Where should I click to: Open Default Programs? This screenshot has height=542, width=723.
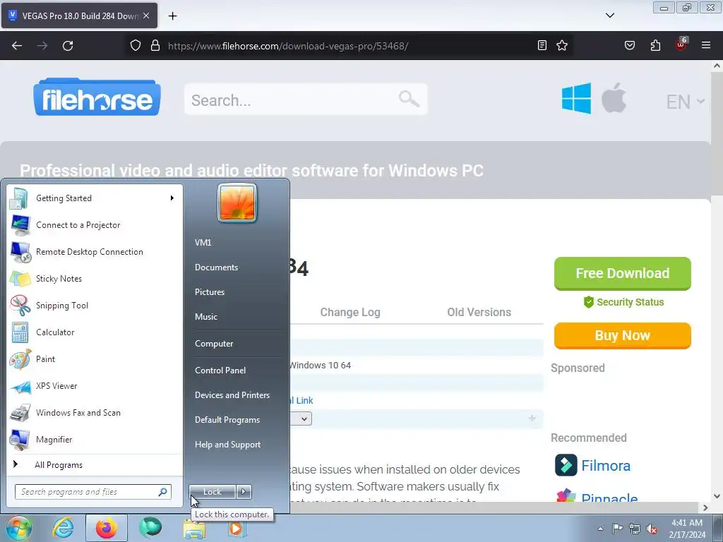[227, 420]
